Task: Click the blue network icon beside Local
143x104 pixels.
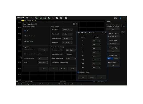Action: (x=120, y=18)
